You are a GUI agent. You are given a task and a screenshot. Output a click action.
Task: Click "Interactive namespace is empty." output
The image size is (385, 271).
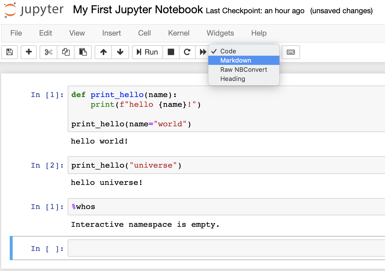coord(145,224)
